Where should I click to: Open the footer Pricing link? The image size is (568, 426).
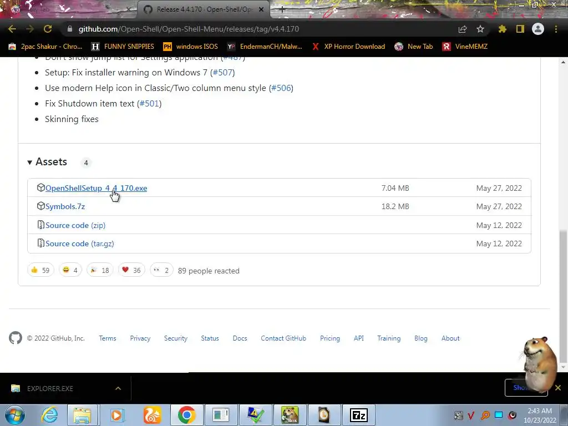(x=330, y=338)
